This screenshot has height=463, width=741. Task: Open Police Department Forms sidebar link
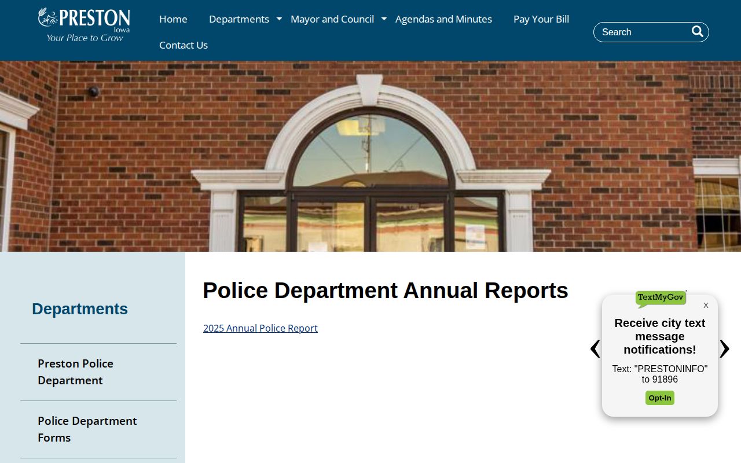tap(98, 429)
